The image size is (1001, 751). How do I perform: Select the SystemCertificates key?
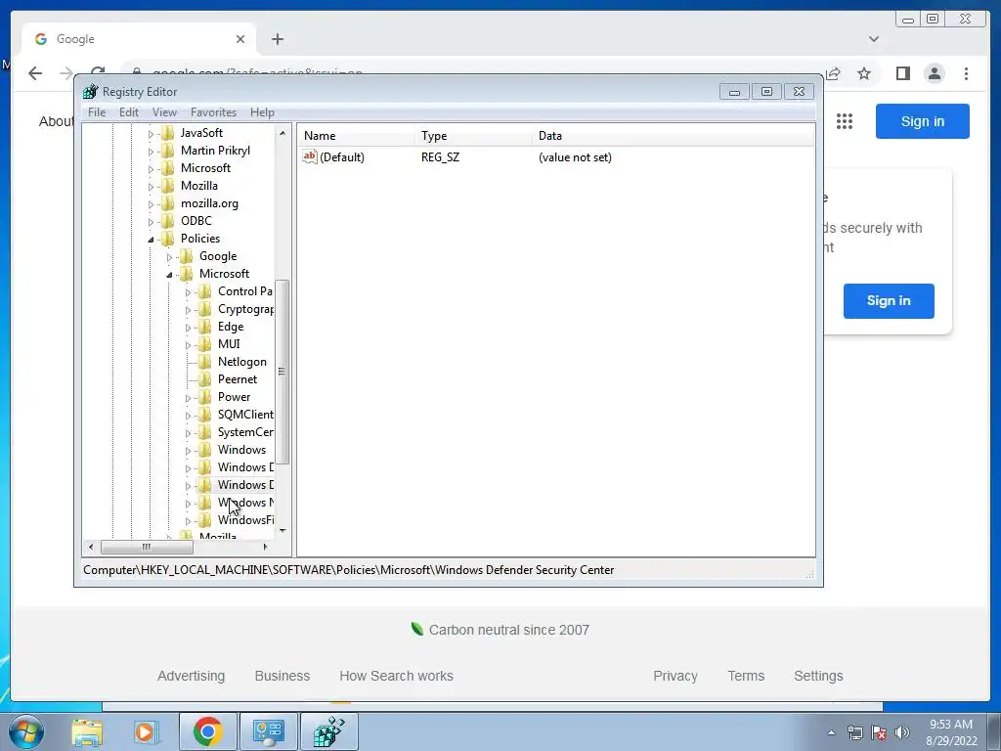point(245,432)
